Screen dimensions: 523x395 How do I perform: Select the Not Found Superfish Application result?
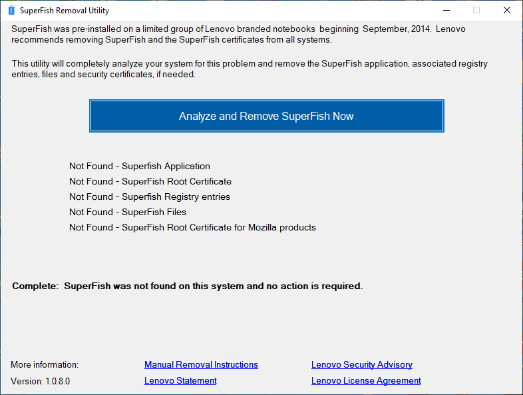click(x=140, y=166)
